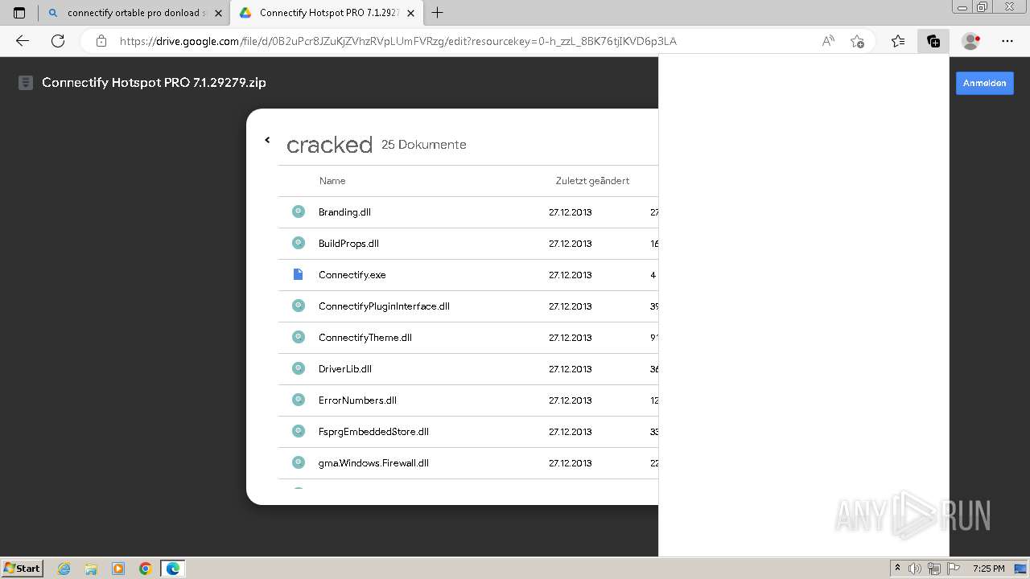This screenshot has width=1030, height=579.
Task: Open the ConnectifyTheme.dll file entry
Action: pyautogui.click(x=365, y=338)
